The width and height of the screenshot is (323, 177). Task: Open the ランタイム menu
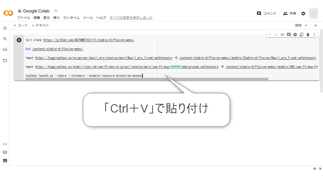tap(71, 18)
